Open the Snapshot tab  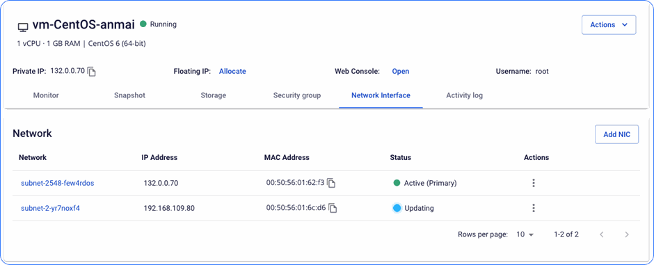(129, 95)
